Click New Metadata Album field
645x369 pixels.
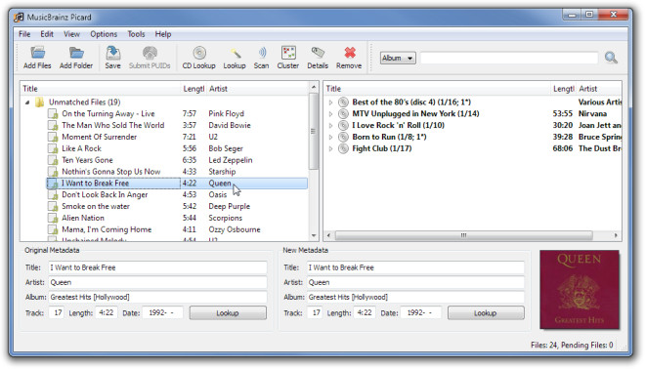(x=415, y=297)
